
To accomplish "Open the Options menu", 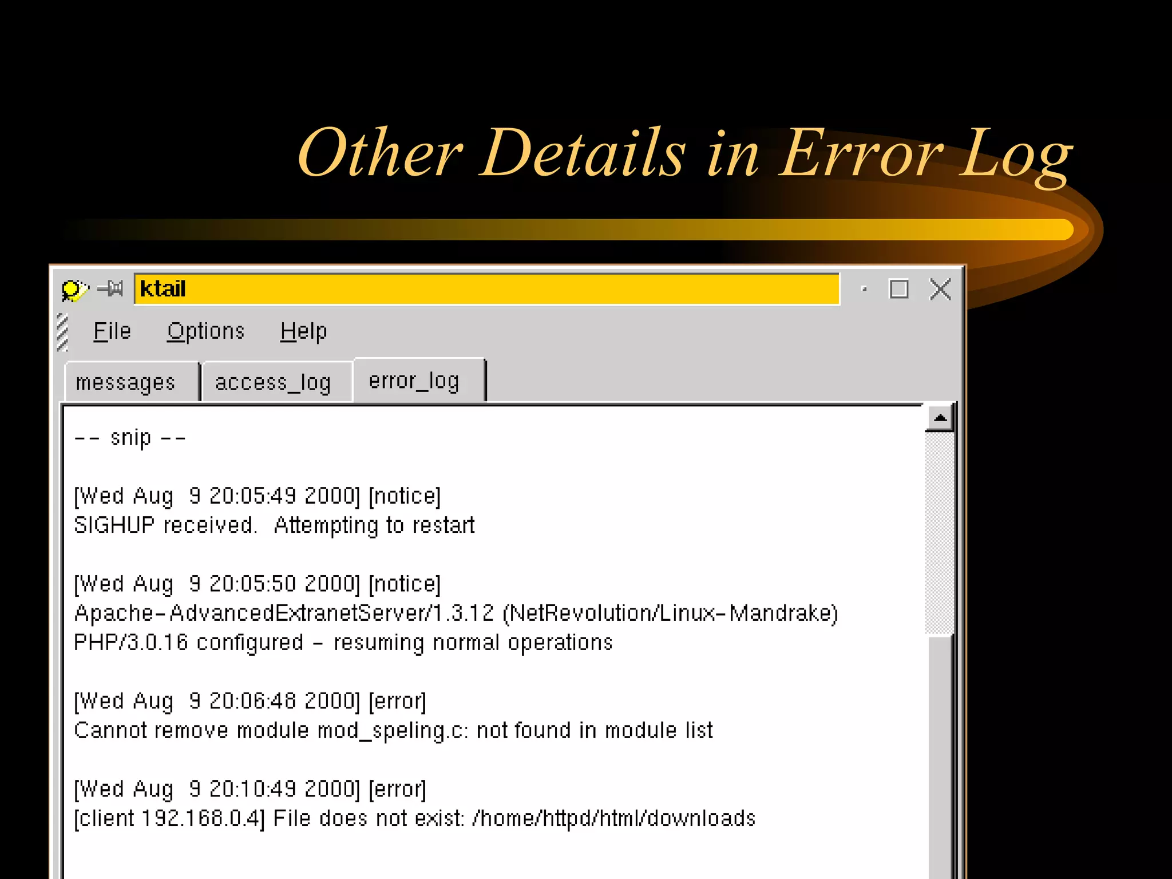I will tap(206, 331).
